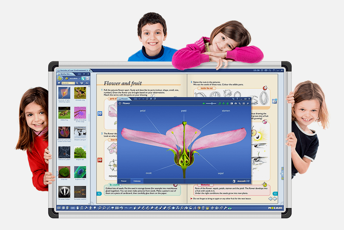Click the home icon in the Flower window
The width and height of the screenshot is (344, 230).
[151, 99]
